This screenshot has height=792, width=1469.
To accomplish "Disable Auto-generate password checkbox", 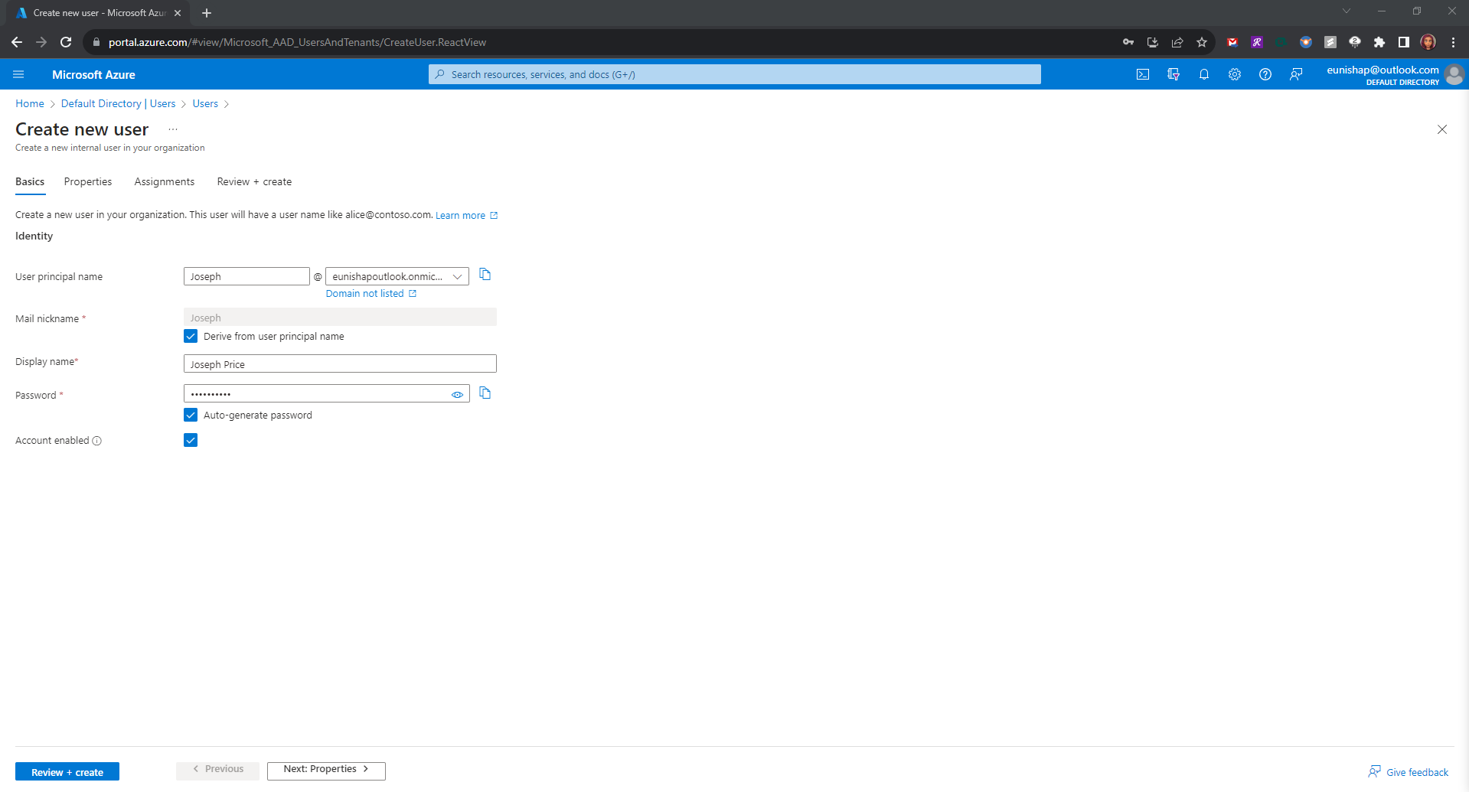I will [x=191, y=416].
